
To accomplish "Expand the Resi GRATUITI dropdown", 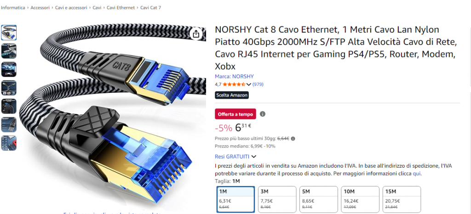I will click(x=253, y=157).
